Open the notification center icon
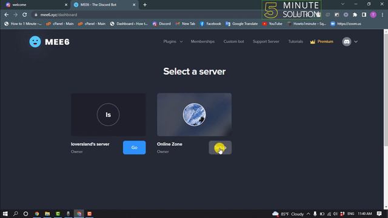The width and height of the screenshot is (388, 218). [379, 214]
